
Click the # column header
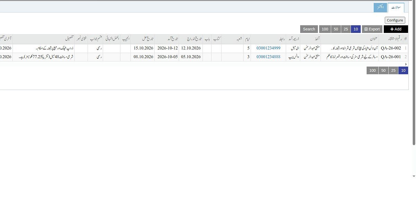(x=406, y=39)
